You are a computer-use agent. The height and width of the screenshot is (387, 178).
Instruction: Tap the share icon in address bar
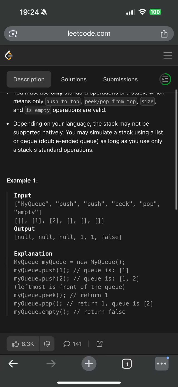(x=164, y=34)
